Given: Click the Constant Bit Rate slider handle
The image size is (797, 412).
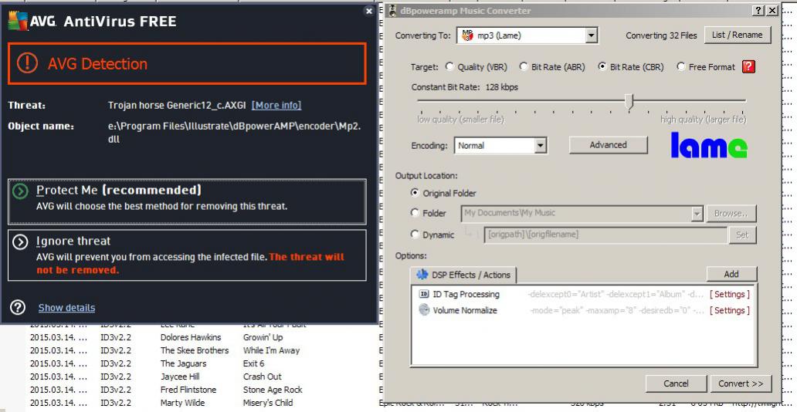Looking at the screenshot, I should 629,101.
